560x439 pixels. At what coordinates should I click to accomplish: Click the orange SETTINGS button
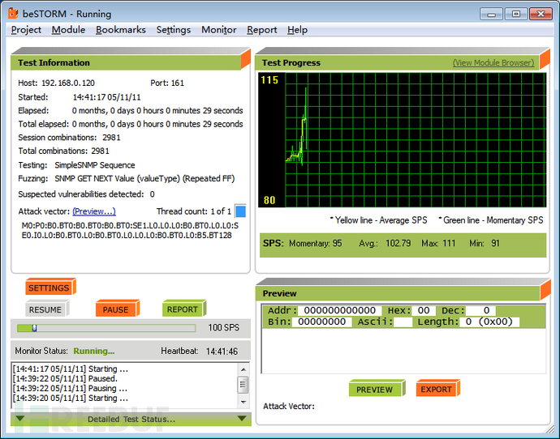[50, 288]
